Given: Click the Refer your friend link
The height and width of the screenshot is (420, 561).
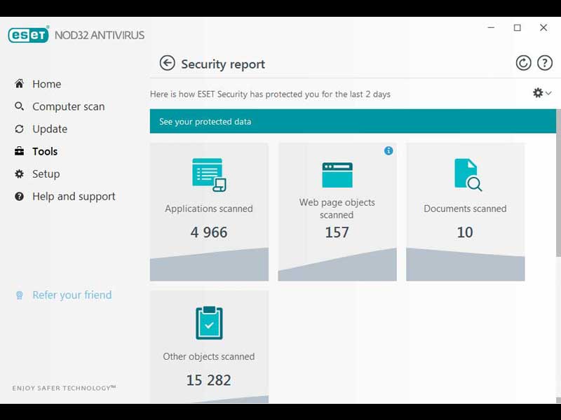Looking at the screenshot, I should 72,295.
